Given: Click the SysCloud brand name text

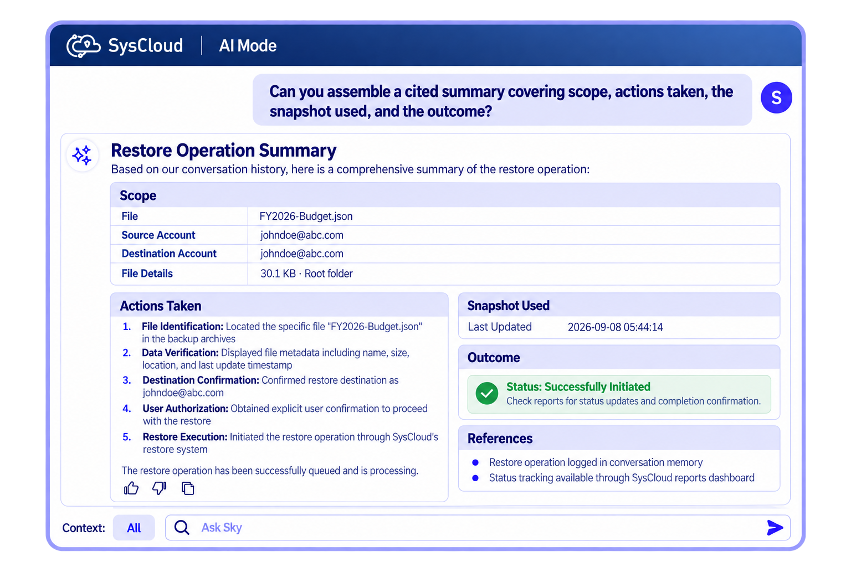Looking at the screenshot, I should pos(146,45).
